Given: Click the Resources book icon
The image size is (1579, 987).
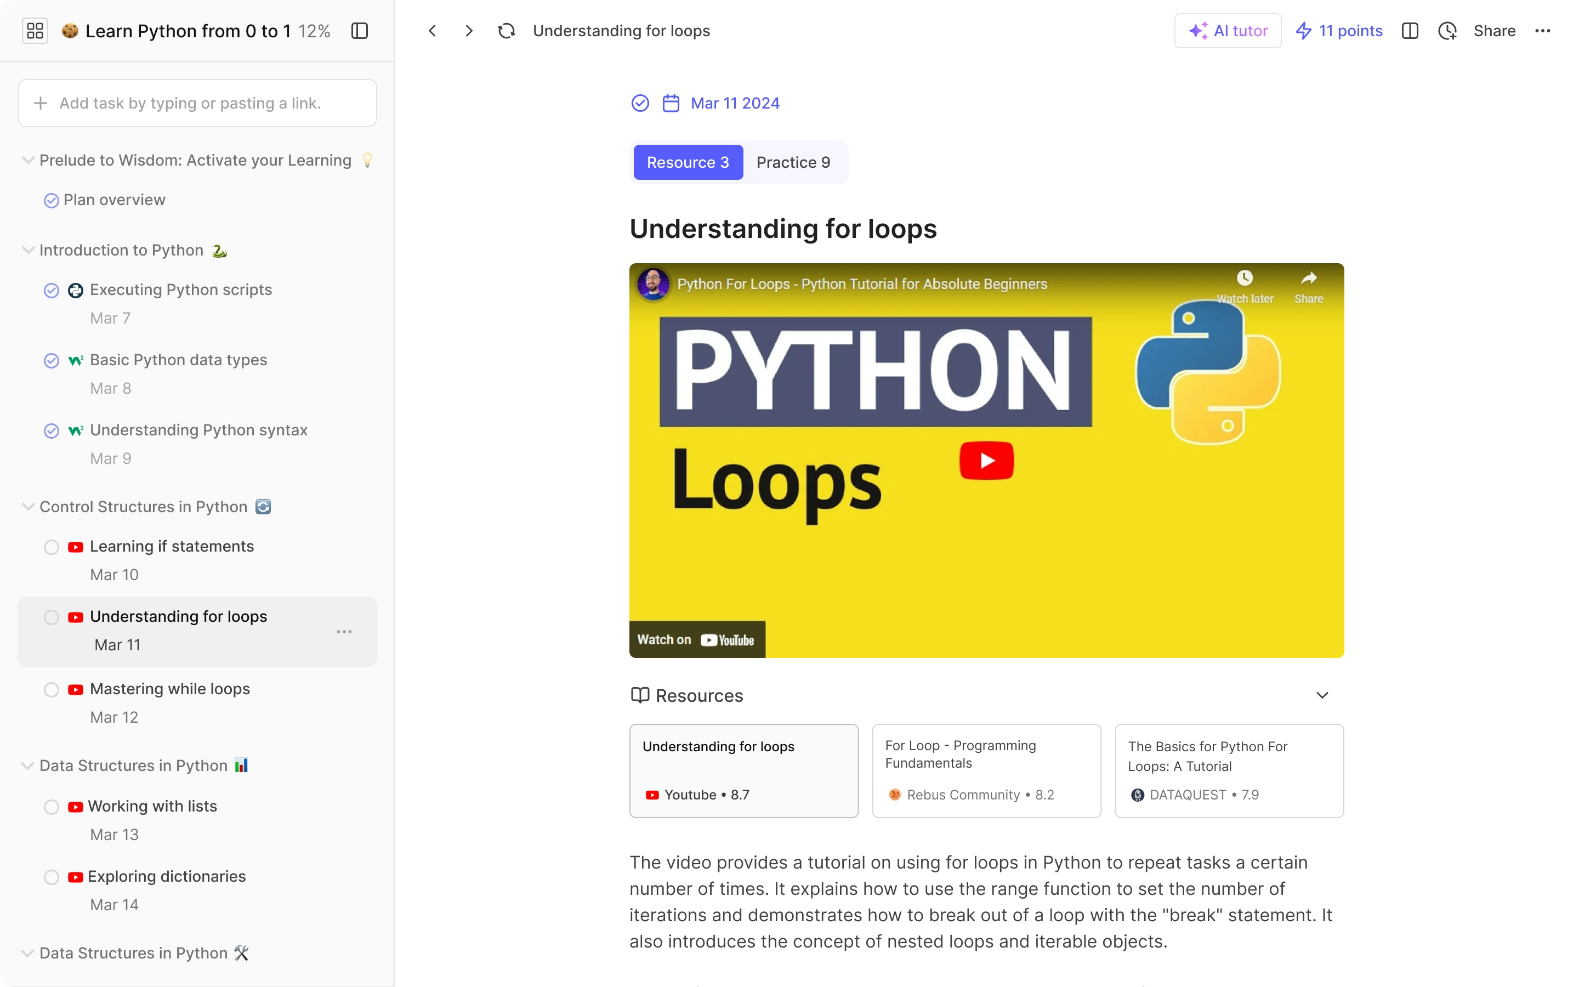Looking at the screenshot, I should coord(639,695).
